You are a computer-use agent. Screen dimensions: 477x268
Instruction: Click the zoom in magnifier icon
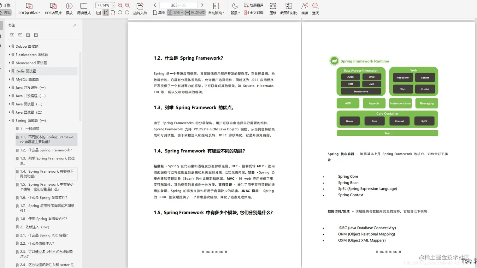pyautogui.click(x=127, y=5)
